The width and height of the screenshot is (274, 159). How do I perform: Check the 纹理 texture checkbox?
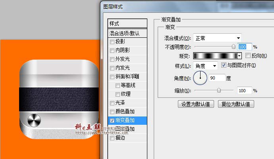point(118,94)
